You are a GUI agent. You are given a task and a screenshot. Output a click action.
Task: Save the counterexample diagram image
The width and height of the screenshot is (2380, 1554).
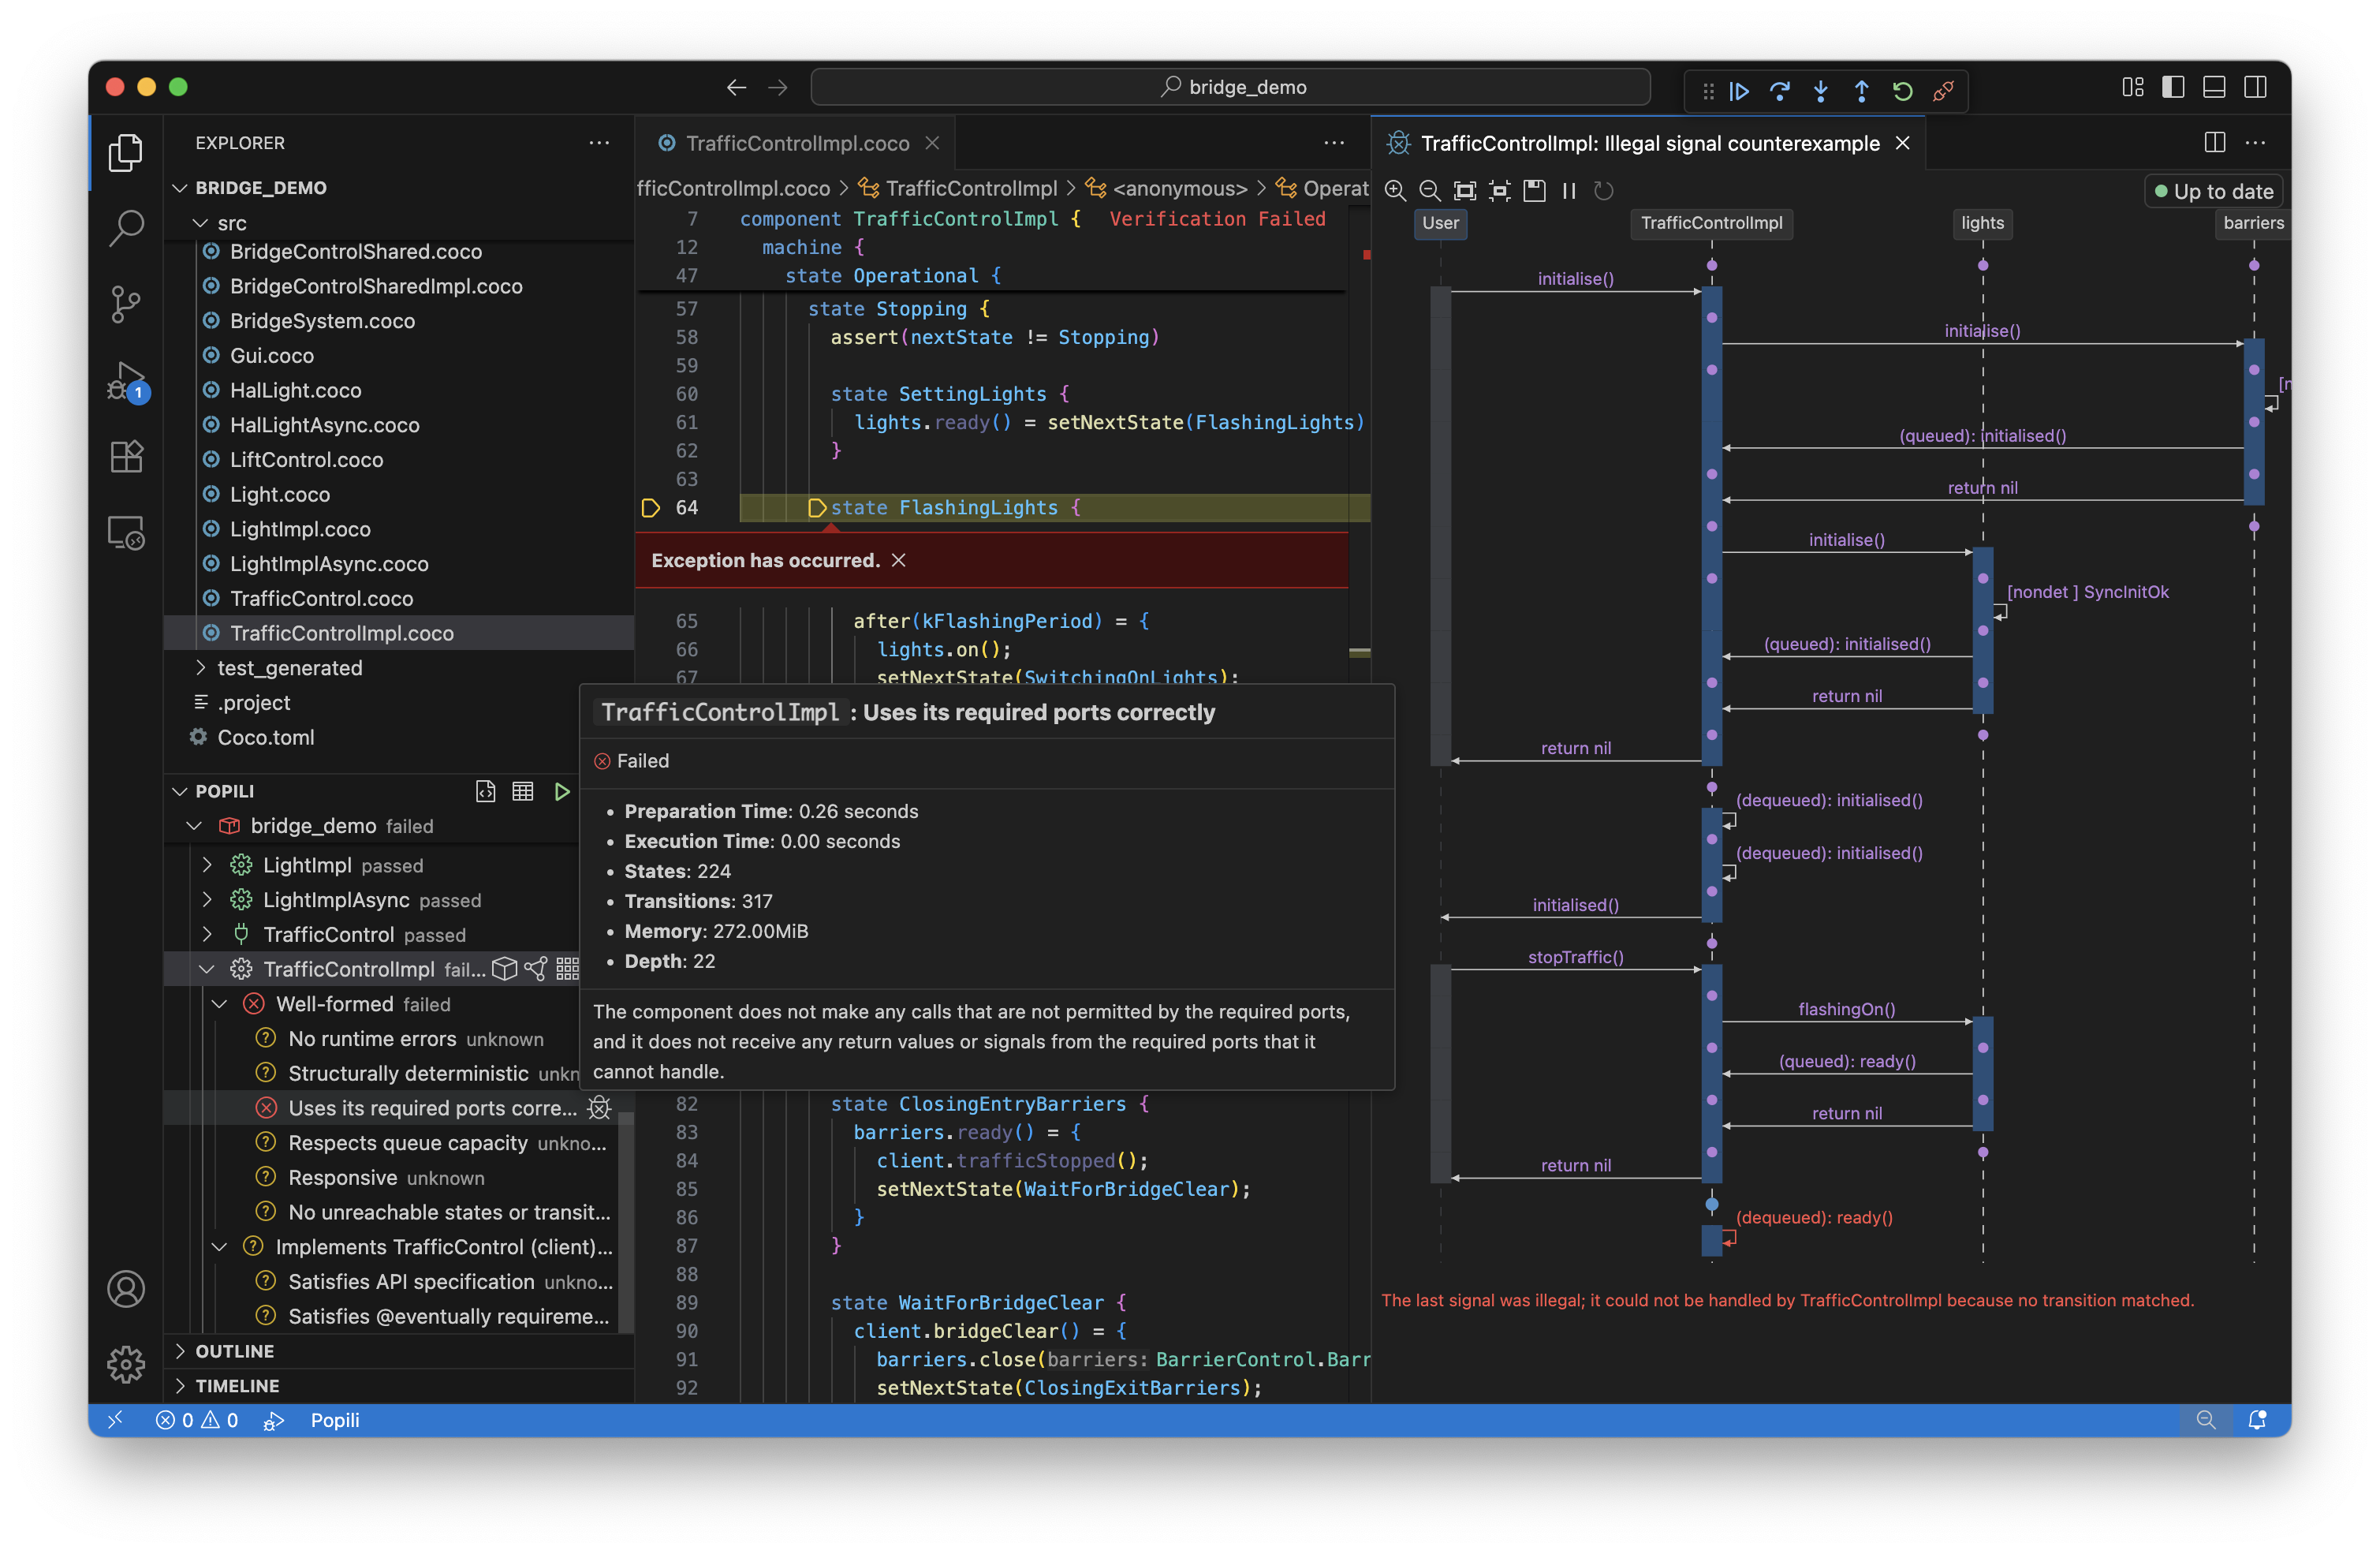1534,191
